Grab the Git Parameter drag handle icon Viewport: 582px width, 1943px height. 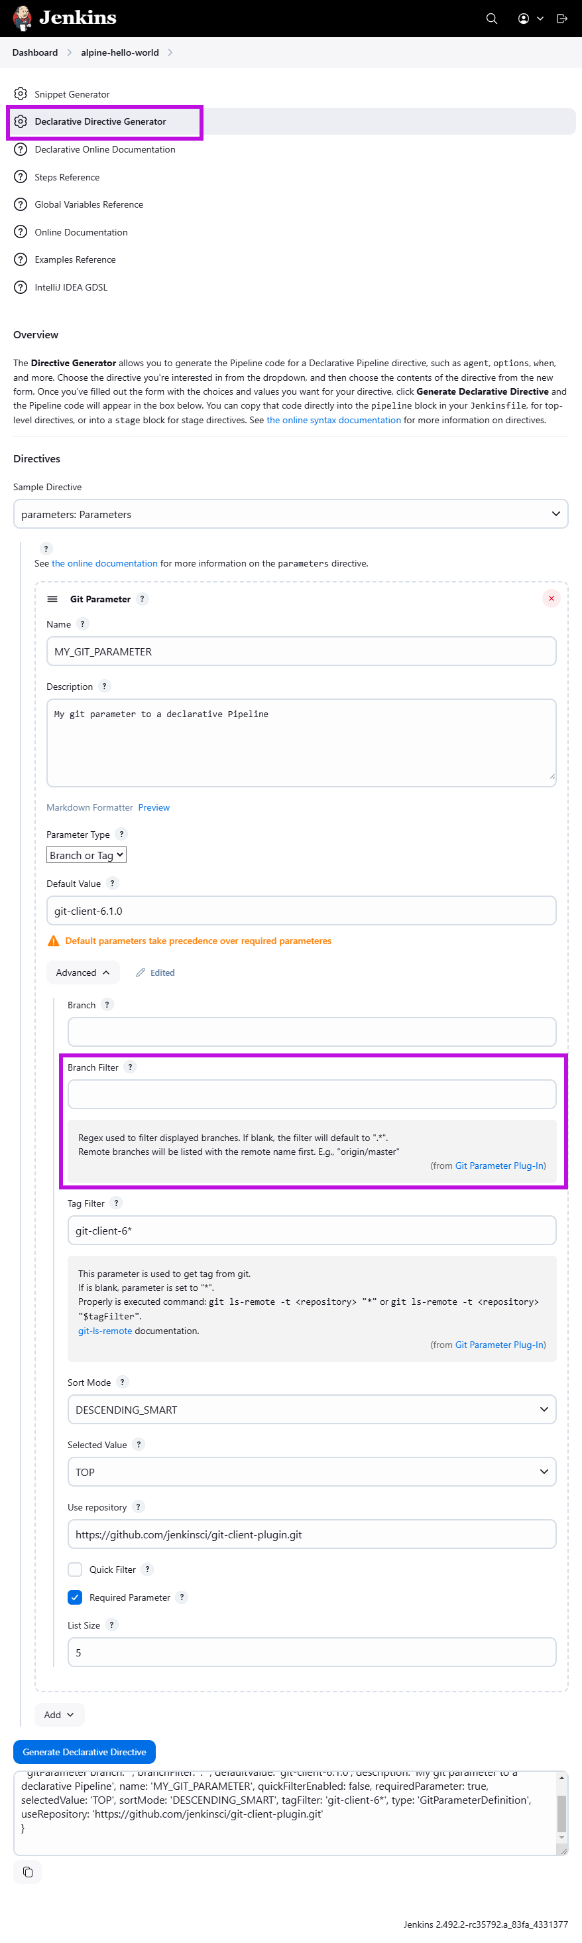click(53, 599)
